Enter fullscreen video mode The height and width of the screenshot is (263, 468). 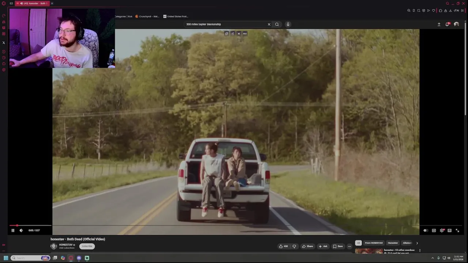[x=457, y=230]
